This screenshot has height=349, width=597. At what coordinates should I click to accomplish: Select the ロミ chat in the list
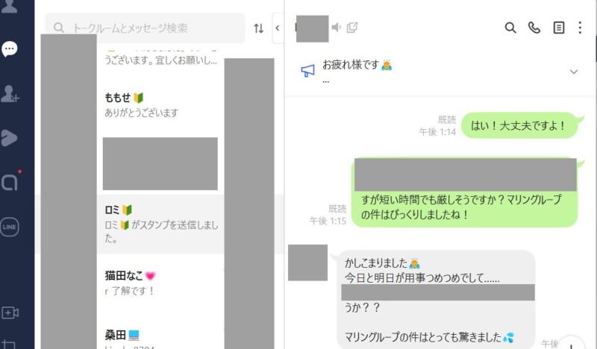pyautogui.click(x=160, y=224)
